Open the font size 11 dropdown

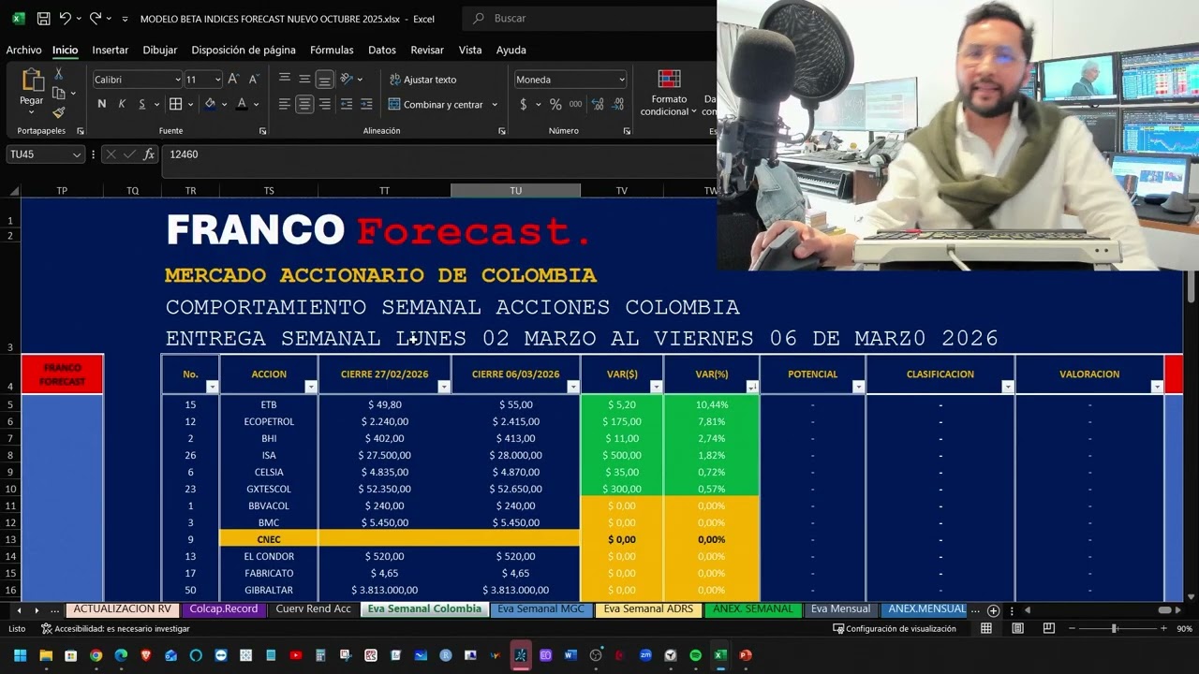[217, 80]
